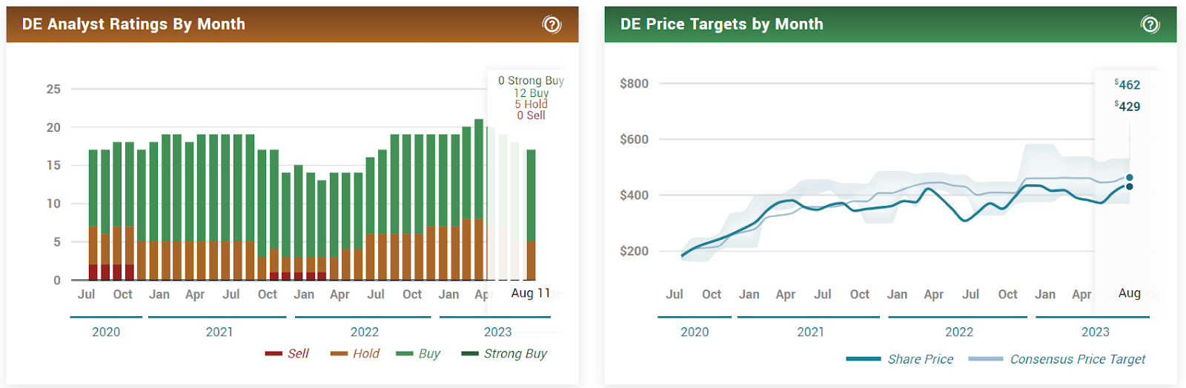This screenshot has width=1186, height=388.
Task: Click the 'Aug 11' date label on ratings chart
Action: 531,293
